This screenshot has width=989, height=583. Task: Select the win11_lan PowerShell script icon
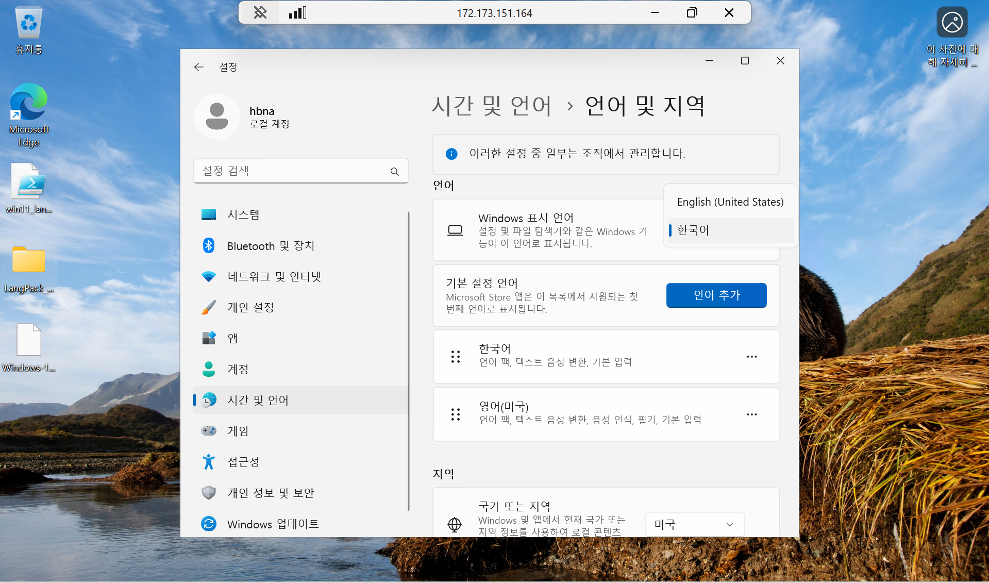(29, 188)
